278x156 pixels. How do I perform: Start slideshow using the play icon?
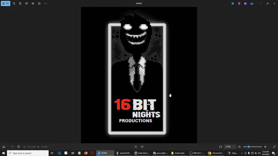[39, 3]
